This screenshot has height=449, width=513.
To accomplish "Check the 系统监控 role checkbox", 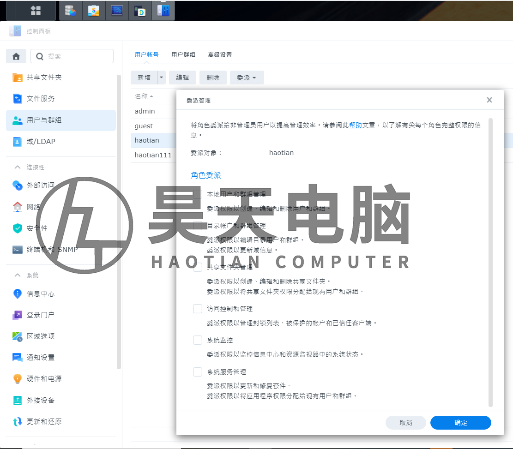I will click(x=198, y=340).
